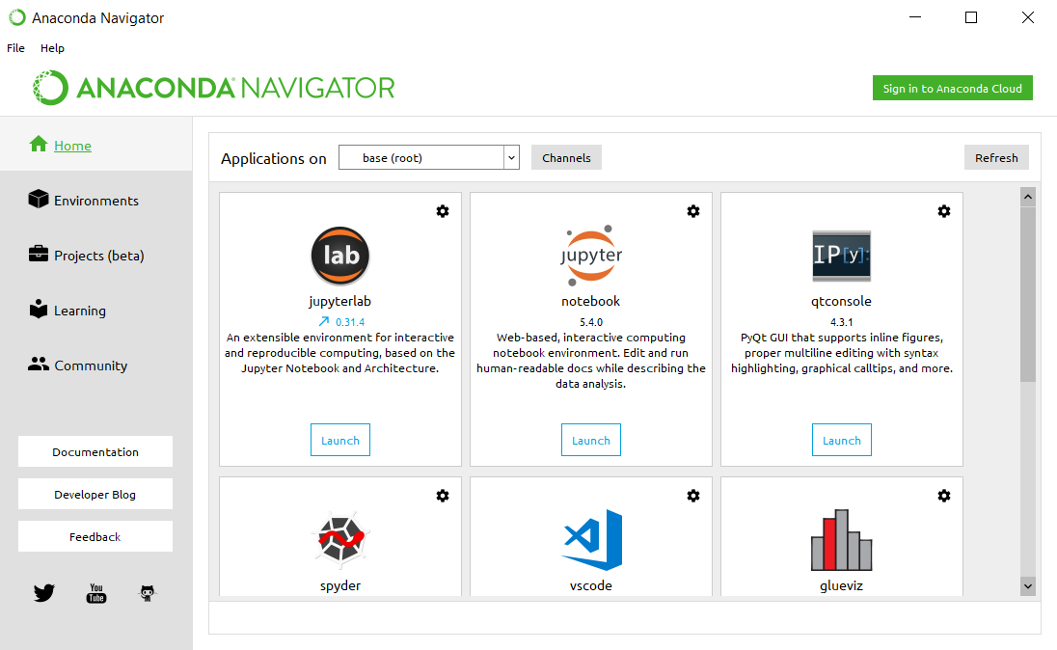Screen dimensions: 1057x650
Task: Click the glueviz bar chart logo
Action: tap(841, 539)
